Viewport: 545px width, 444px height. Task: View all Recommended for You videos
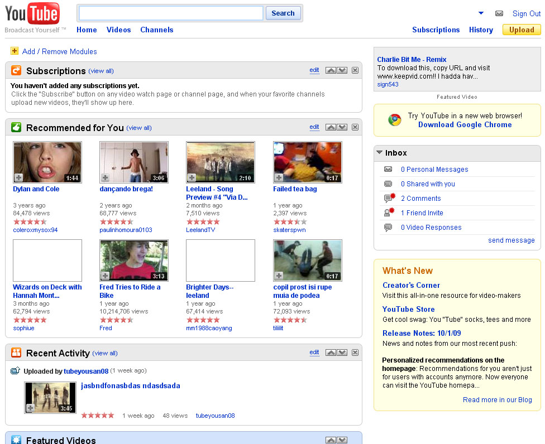tap(139, 128)
